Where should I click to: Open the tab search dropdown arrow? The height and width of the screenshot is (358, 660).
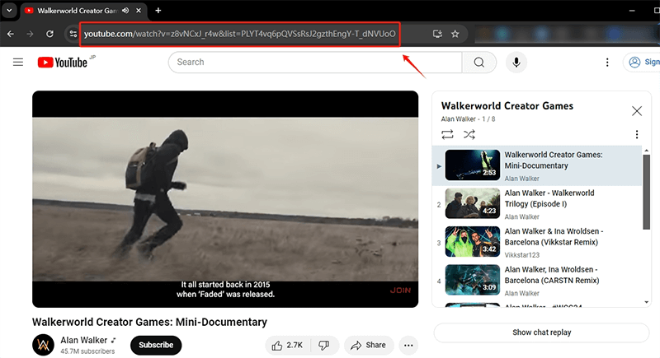tap(9, 11)
